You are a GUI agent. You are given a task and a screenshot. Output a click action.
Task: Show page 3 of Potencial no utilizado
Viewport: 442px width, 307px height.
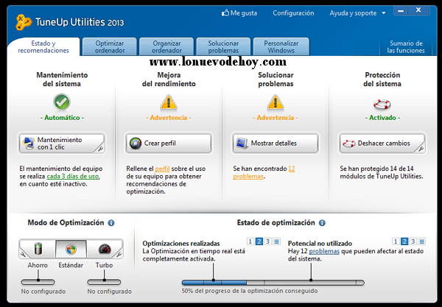coord(413,241)
